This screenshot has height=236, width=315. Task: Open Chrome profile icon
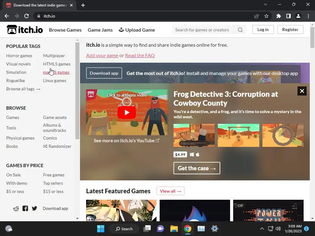pos(298,16)
